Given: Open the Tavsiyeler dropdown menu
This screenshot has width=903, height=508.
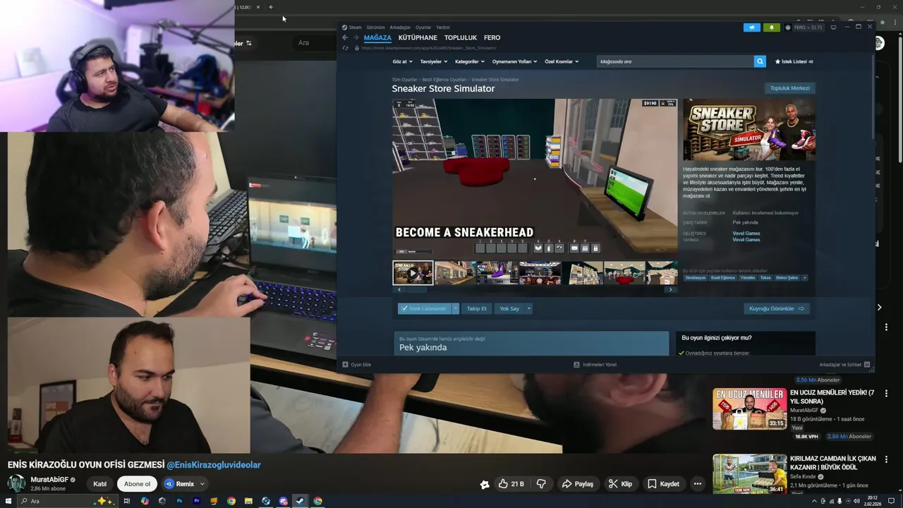Looking at the screenshot, I should click(x=434, y=61).
